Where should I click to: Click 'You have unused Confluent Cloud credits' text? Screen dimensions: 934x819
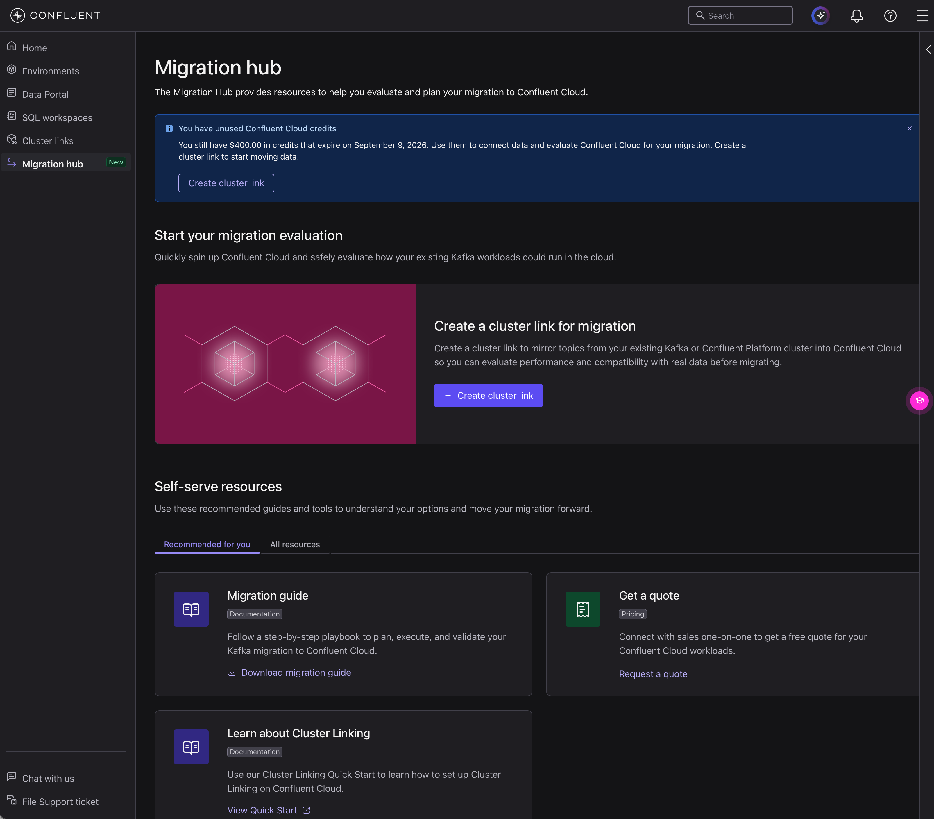click(257, 128)
